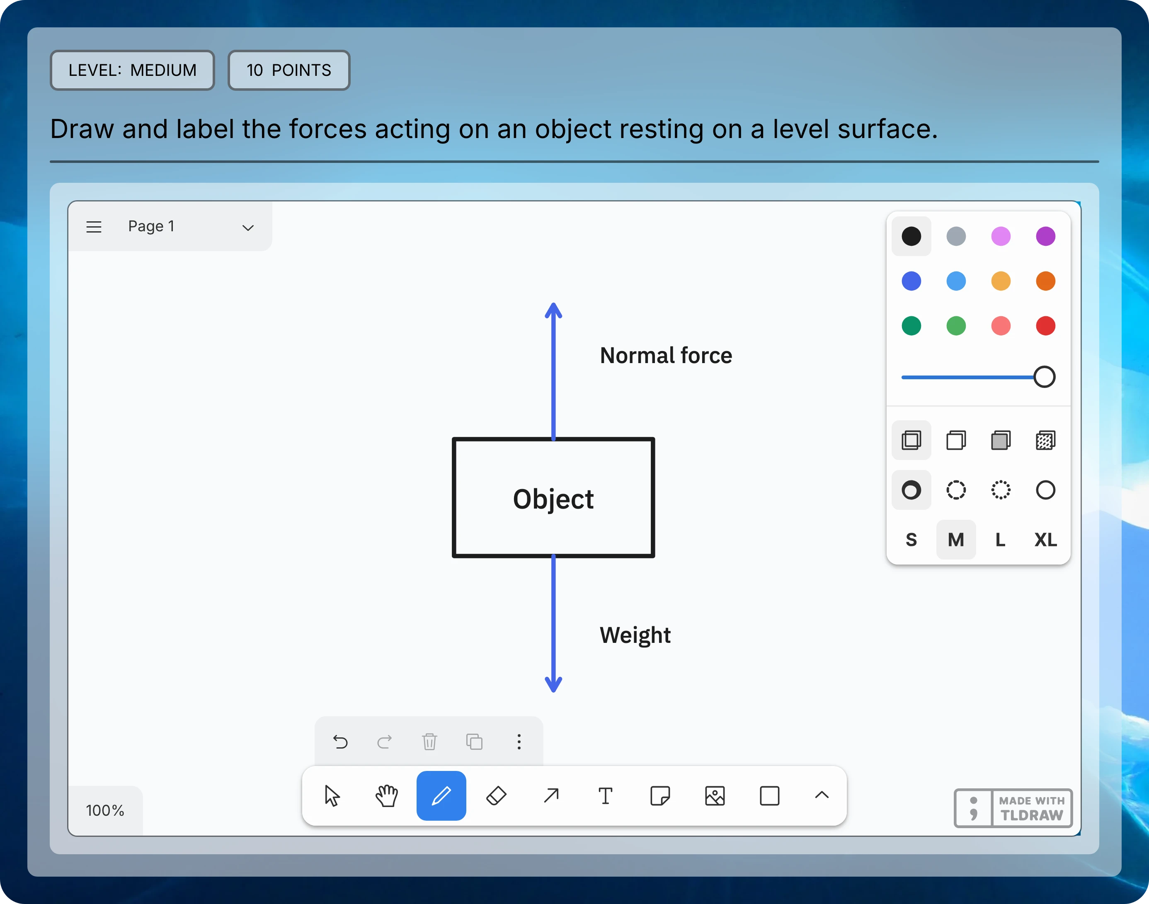Screen dimensions: 1149x904
Task: Open the Image/media asset tool
Action: [715, 795]
